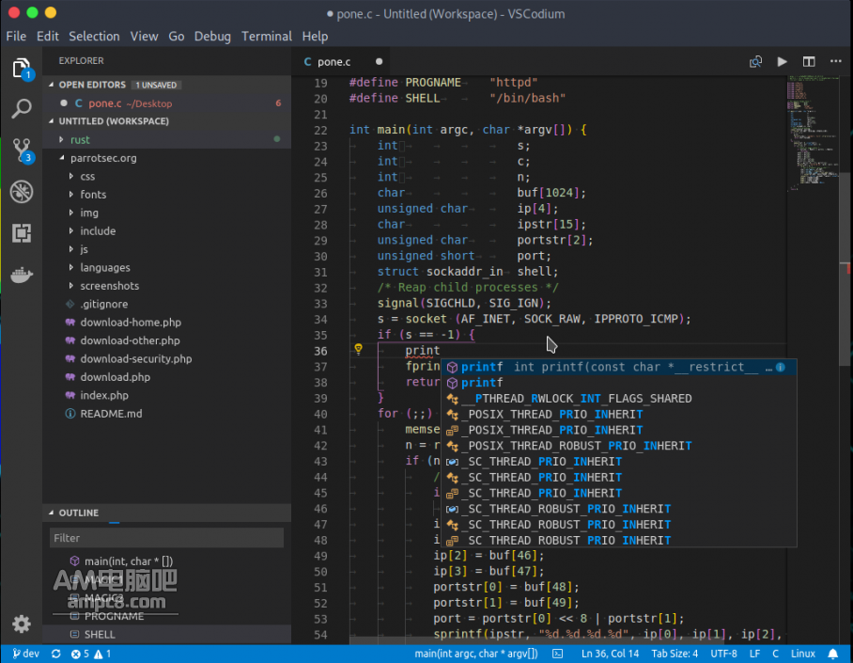Split the editor with split icon
Screen dimensions: 853x663
pos(809,61)
